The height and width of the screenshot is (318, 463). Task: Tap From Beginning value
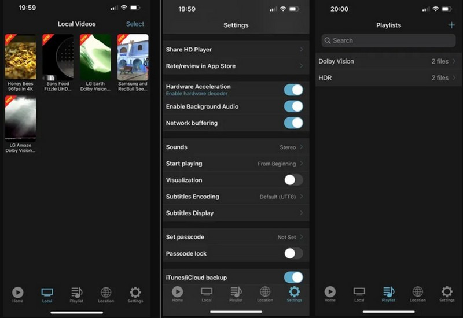[277, 164]
